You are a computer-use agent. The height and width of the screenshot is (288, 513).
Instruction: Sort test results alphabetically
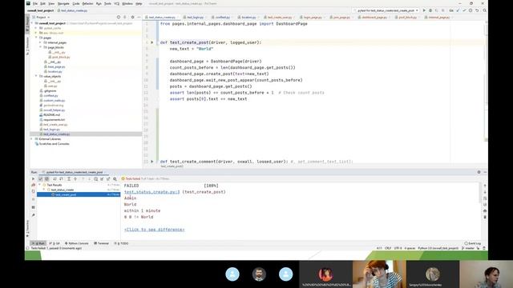pyautogui.click(x=55, y=179)
